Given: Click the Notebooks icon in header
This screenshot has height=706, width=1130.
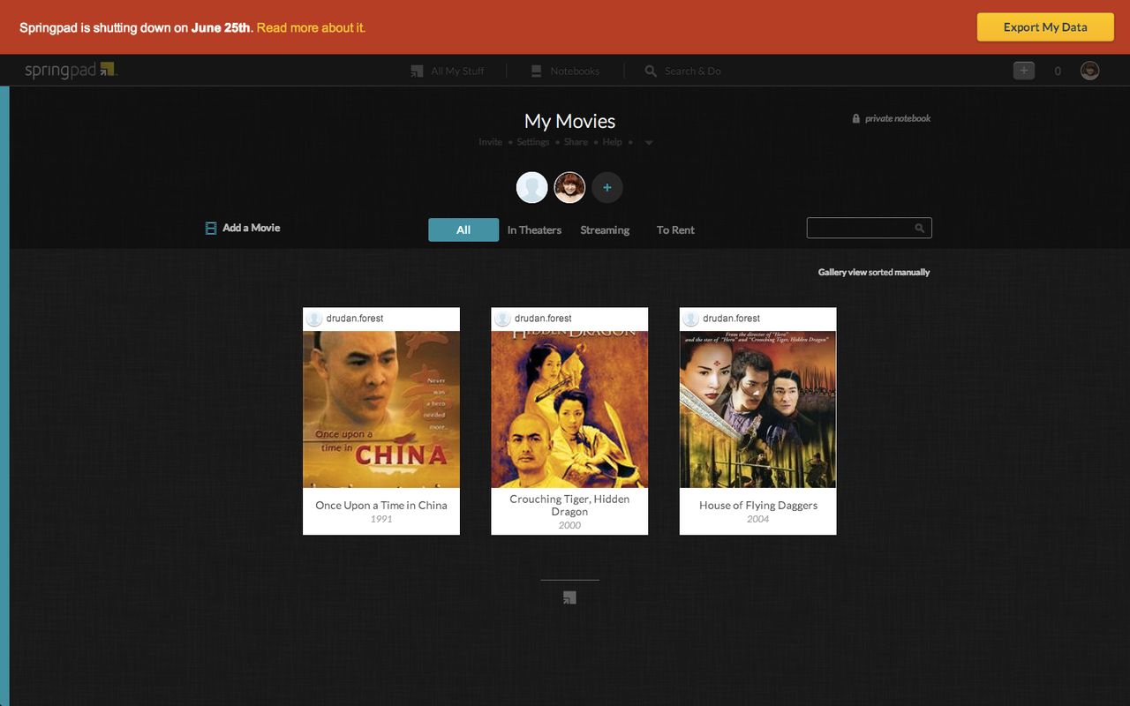Looking at the screenshot, I should click(x=536, y=71).
